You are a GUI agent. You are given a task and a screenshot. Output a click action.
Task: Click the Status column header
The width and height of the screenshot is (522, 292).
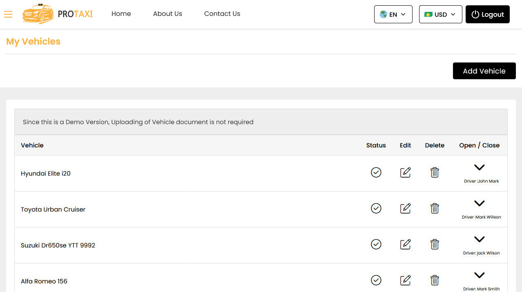[376, 145]
